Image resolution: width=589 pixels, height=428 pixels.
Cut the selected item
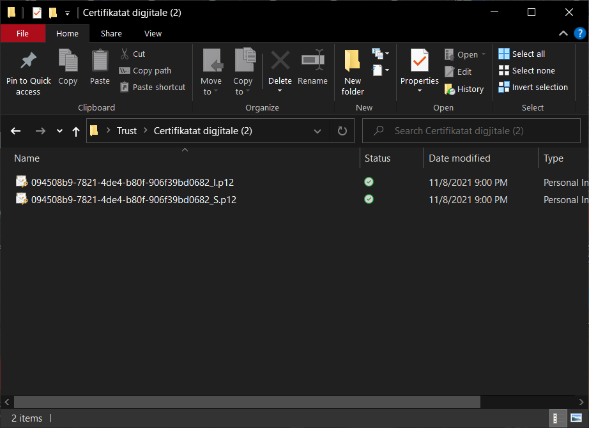133,54
